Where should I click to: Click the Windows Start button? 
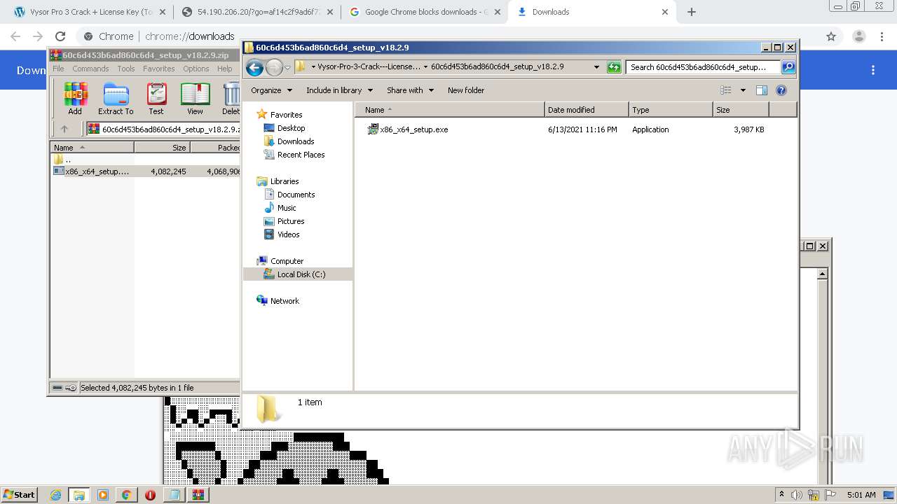(19, 495)
